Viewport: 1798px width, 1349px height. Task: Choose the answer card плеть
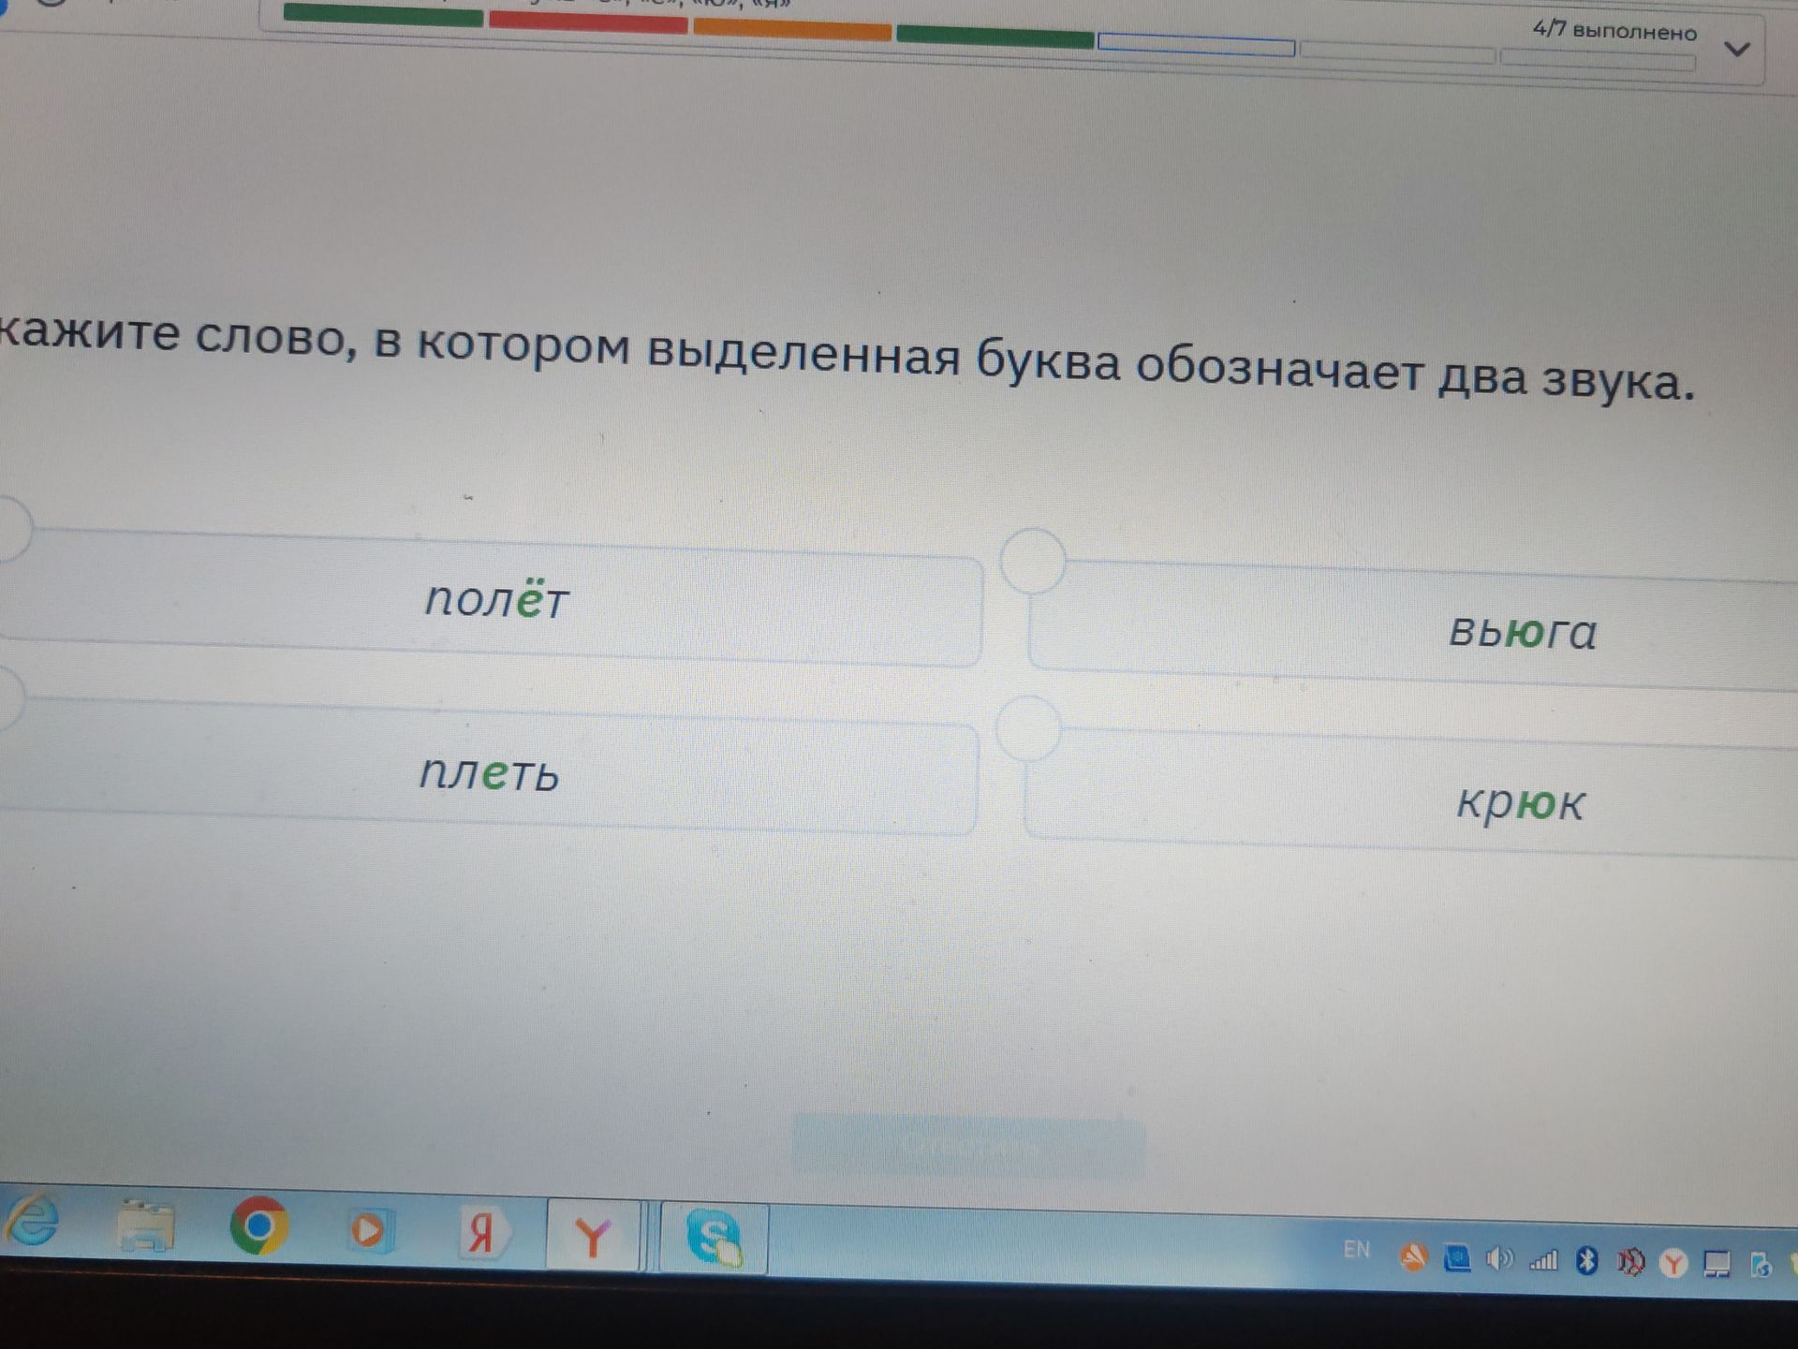[x=489, y=767]
